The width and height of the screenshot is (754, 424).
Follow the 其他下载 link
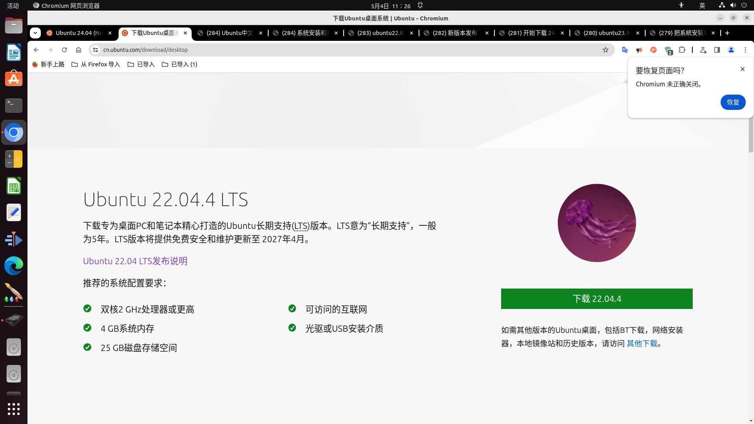[642, 344]
